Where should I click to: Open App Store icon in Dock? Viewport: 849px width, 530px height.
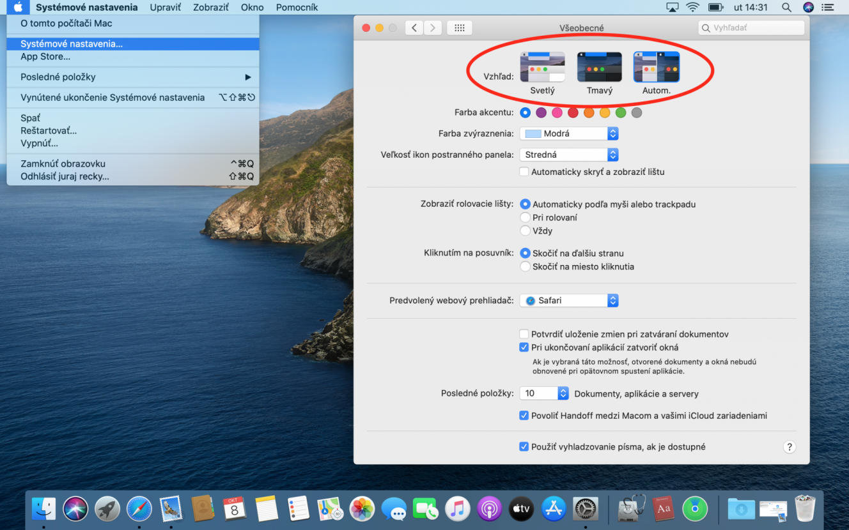pyautogui.click(x=554, y=509)
